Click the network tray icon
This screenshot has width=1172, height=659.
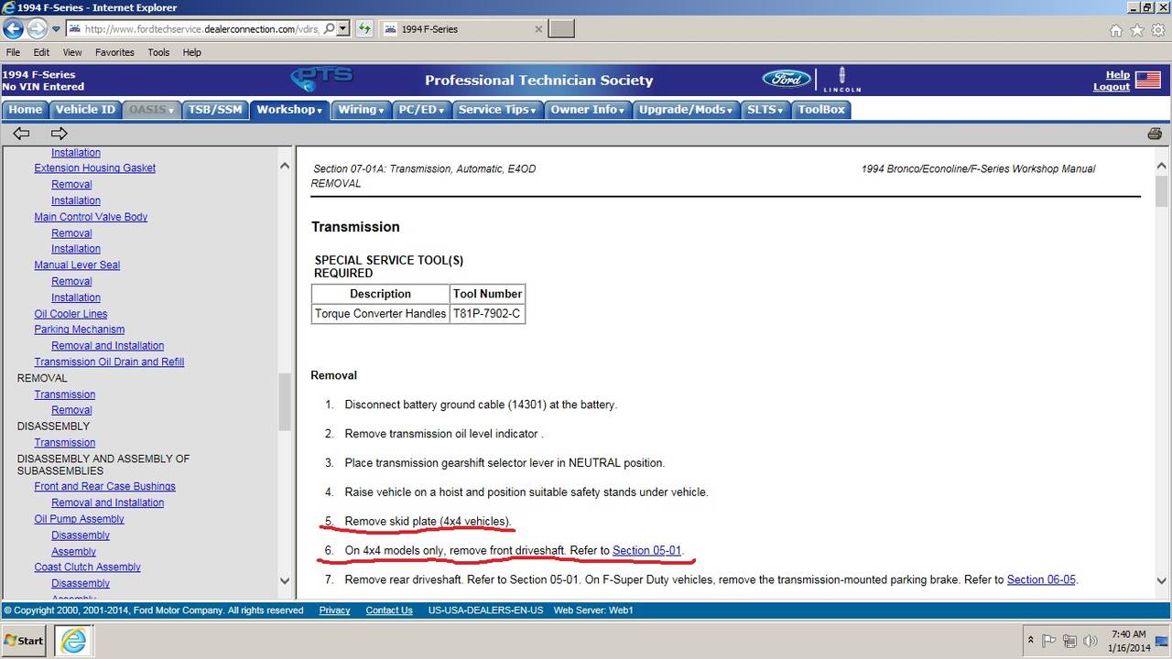pyautogui.click(x=1069, y=641)
